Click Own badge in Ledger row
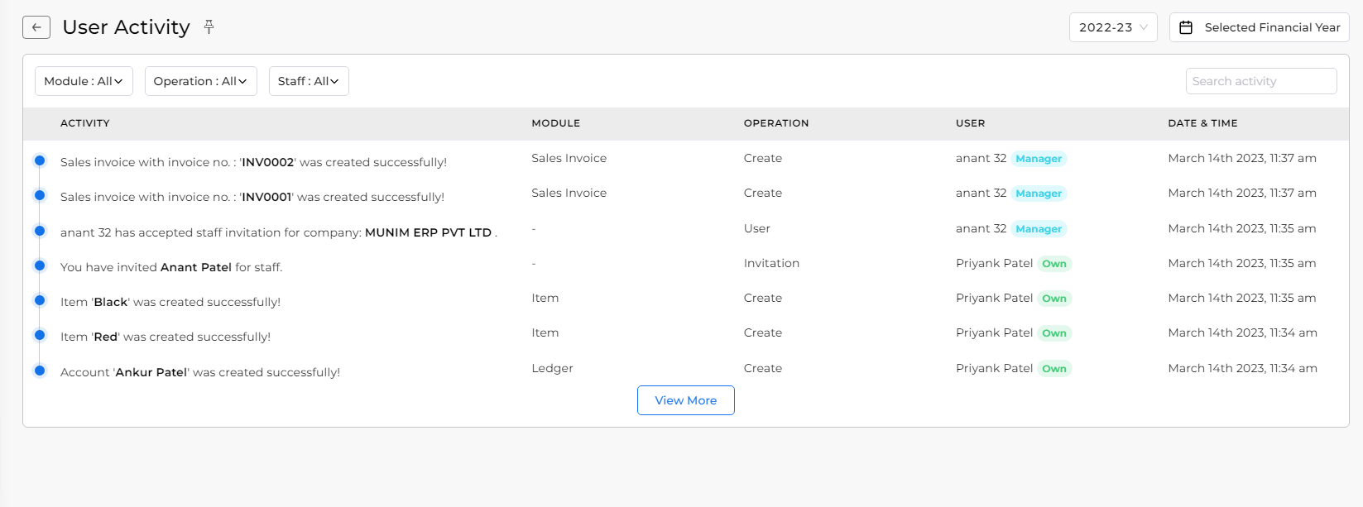Screen dimensions: 1363x507 1054,369
